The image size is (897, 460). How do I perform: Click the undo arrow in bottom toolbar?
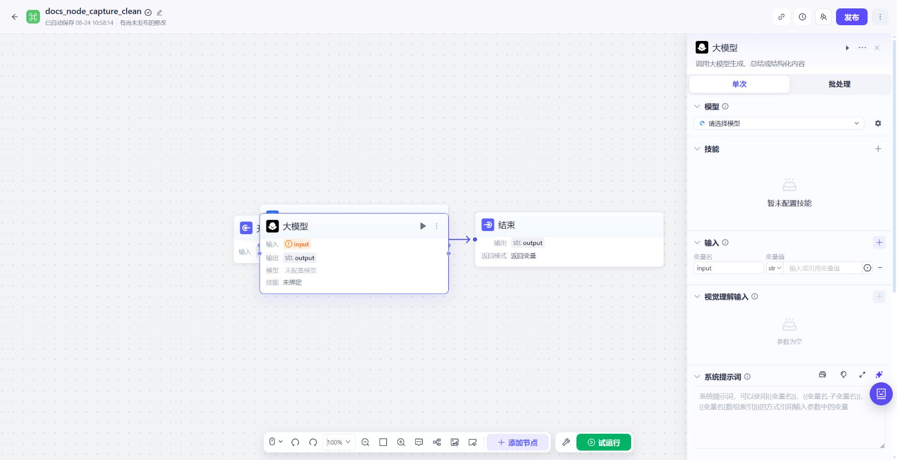295,442
